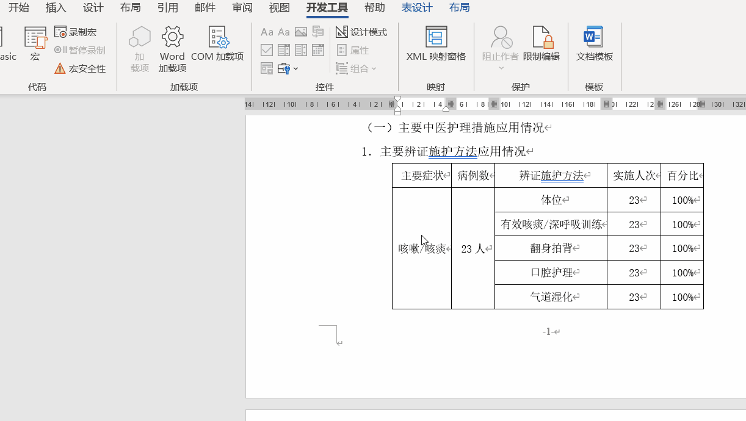This screenshot has width=746, height=421.
Task: Switch to the 表设计 tab
Action: coord(417,8)
